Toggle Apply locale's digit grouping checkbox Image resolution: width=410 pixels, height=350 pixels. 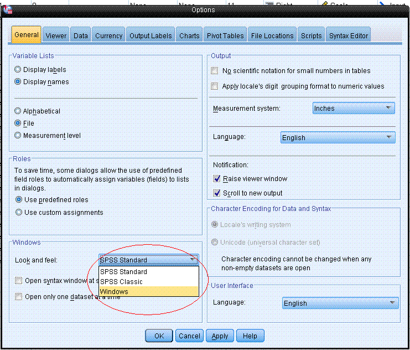(x=215, y=86)
